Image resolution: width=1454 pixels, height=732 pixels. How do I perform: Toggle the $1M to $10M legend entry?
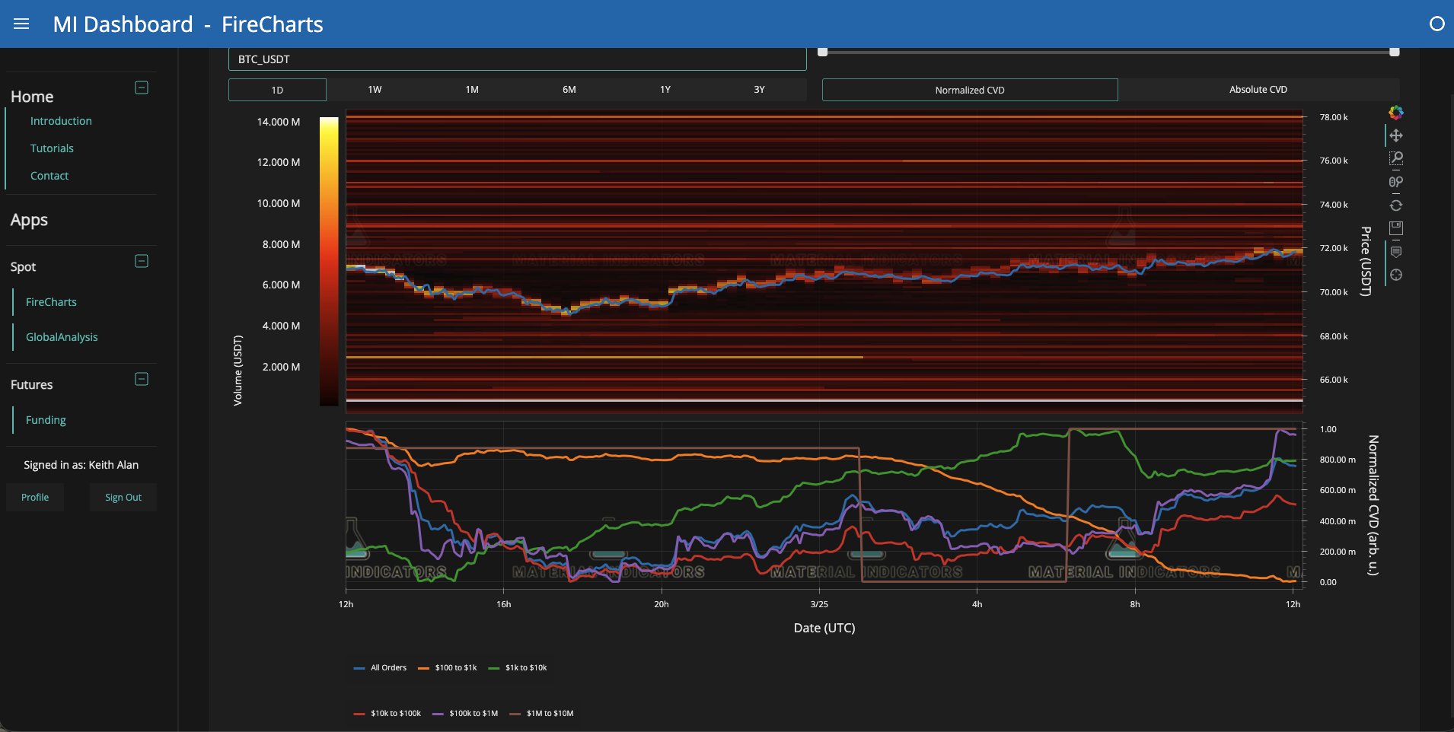pos(552,713)
